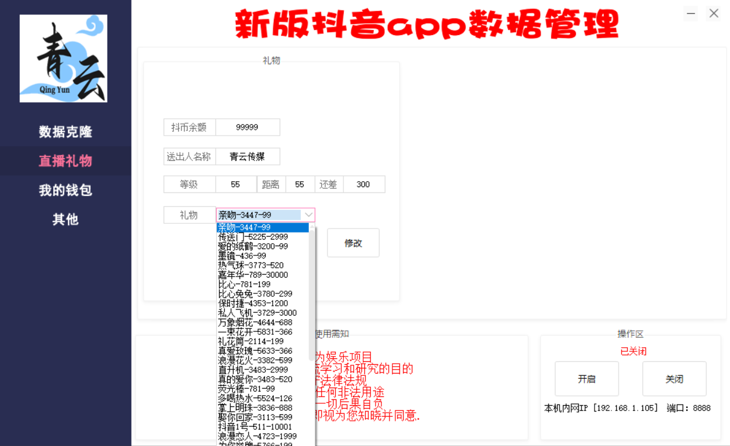Minimize the application window
This screenshot has height=446, width=730.
691,13
